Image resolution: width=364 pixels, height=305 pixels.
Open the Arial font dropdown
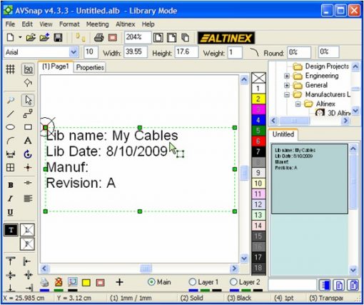[74, 52]
